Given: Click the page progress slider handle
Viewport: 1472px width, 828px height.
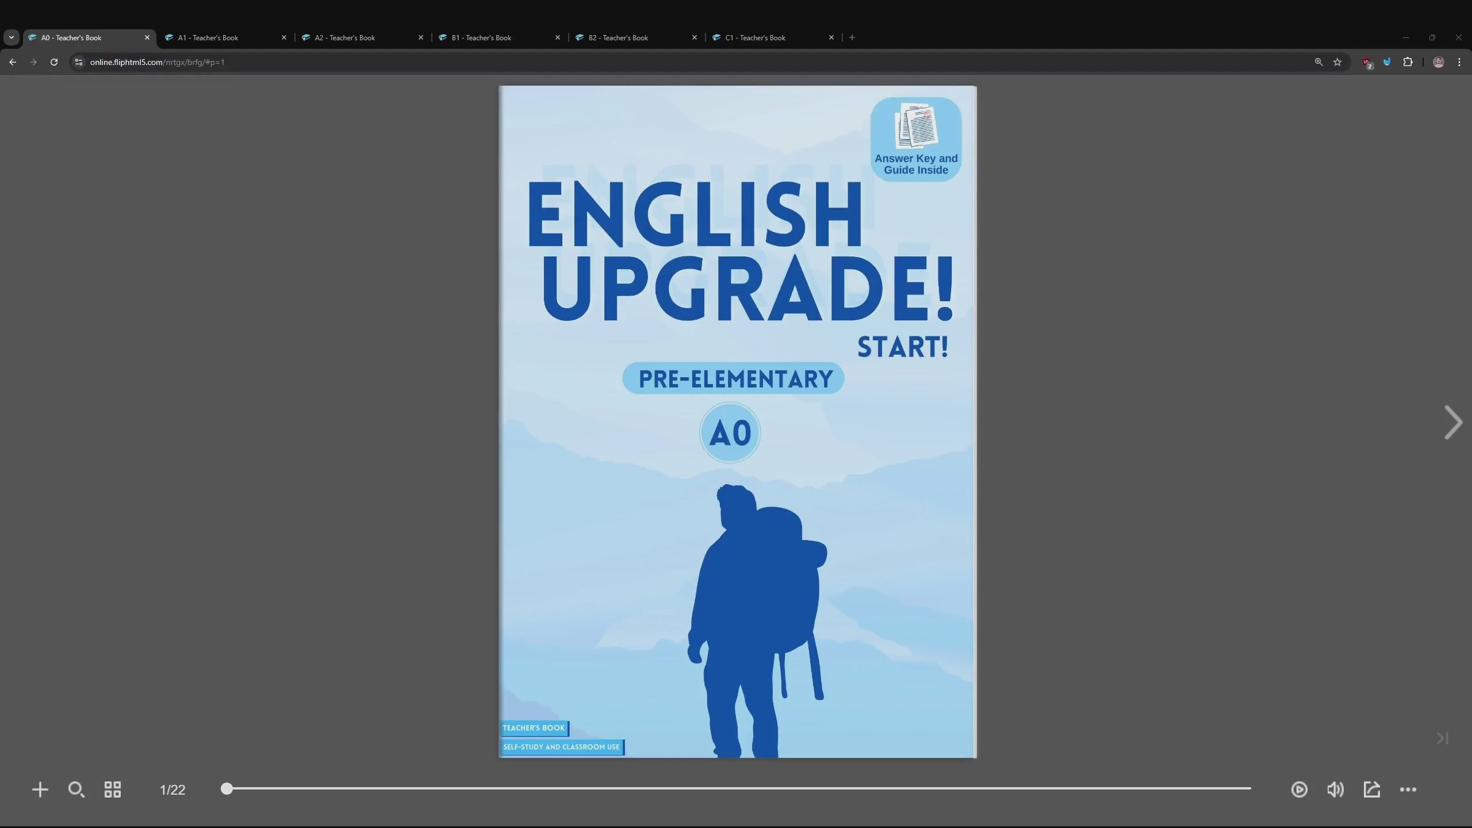Looking at the screenshot, I should [x=227, y=788].
